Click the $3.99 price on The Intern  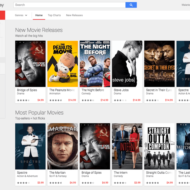coord(137,183)
